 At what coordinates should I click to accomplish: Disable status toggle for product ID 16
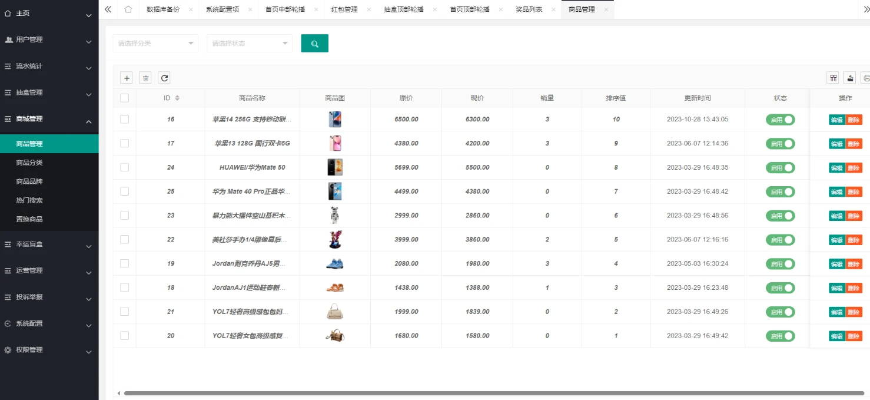click(781, 119)
